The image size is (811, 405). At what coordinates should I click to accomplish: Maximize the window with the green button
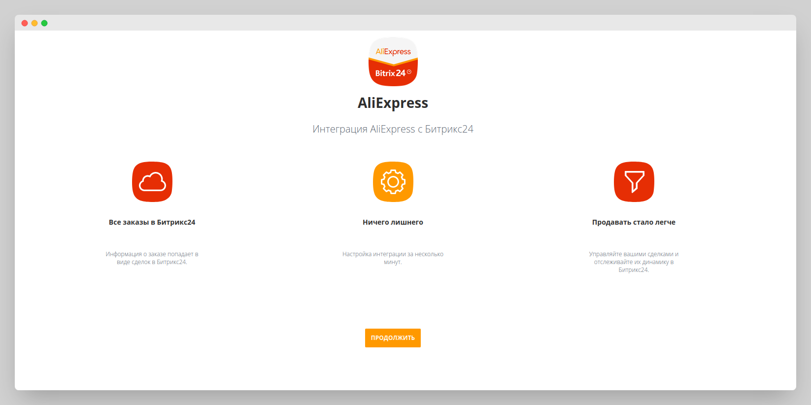click(x=44, y=23)
